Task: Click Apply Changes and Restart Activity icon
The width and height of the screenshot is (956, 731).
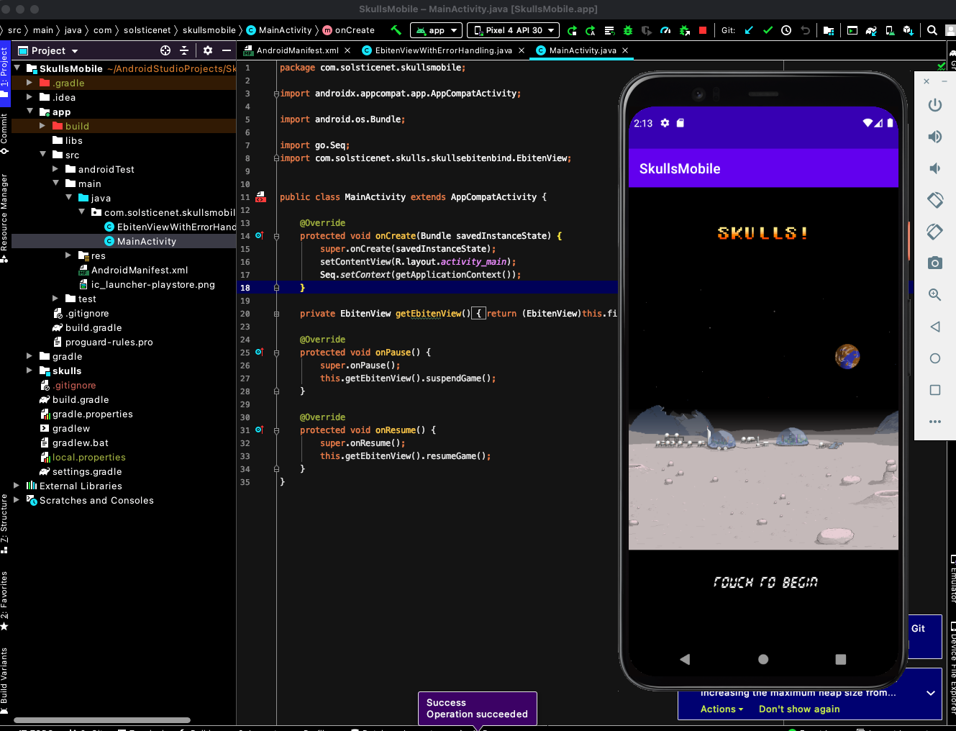Action: tap(591, 30)
